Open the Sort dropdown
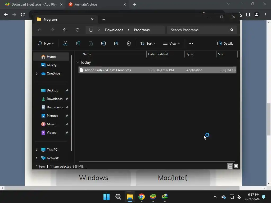 click(x=148, y=44)
